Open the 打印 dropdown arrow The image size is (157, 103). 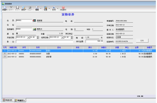58,9
